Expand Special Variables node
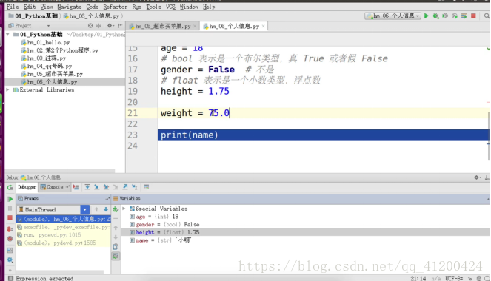 124,209
